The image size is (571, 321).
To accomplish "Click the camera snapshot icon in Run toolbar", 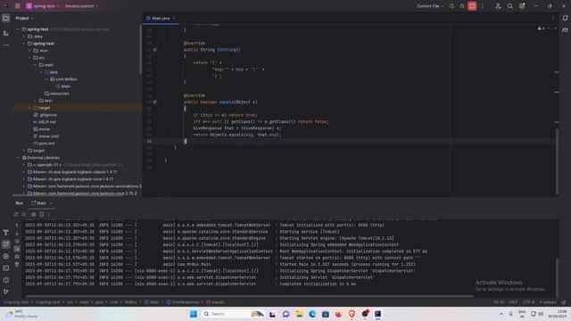I will tap(34, 214).
